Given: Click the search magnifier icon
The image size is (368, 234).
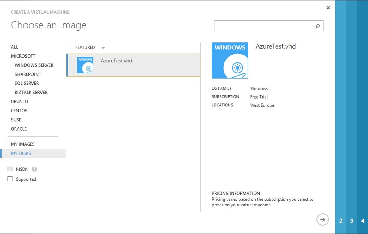Looking at the screenshot, I should (x=318, y=26).
